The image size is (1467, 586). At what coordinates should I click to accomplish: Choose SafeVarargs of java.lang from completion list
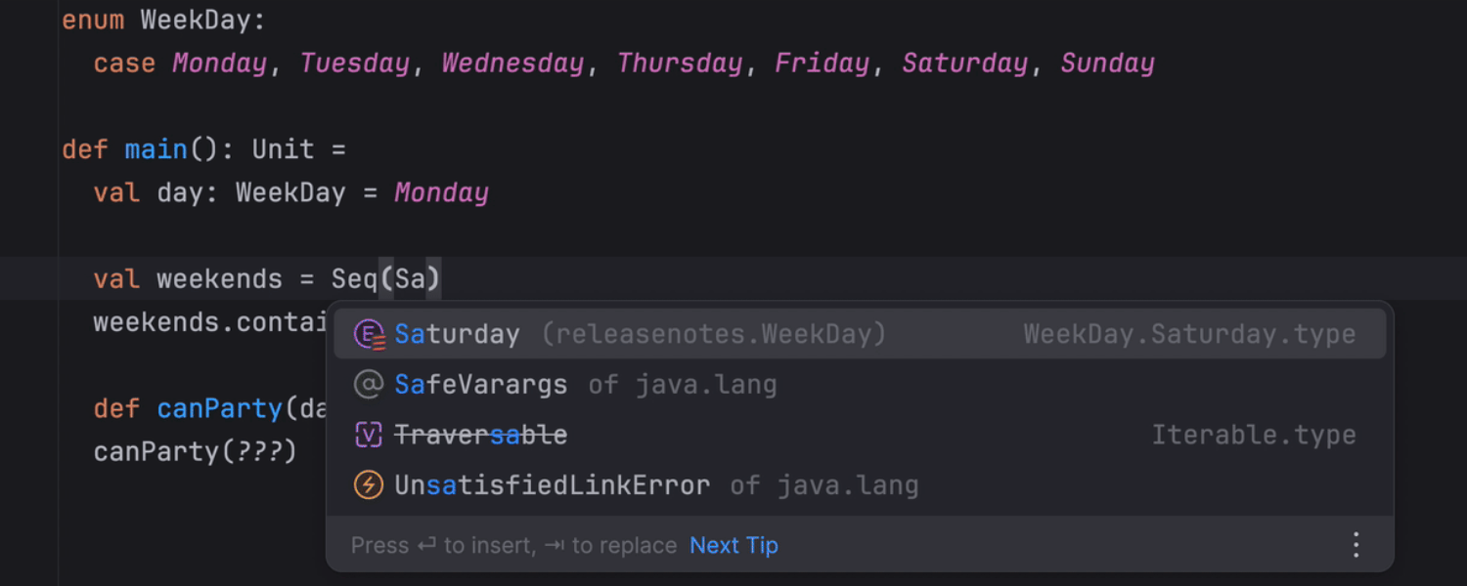tap(481, 385)
